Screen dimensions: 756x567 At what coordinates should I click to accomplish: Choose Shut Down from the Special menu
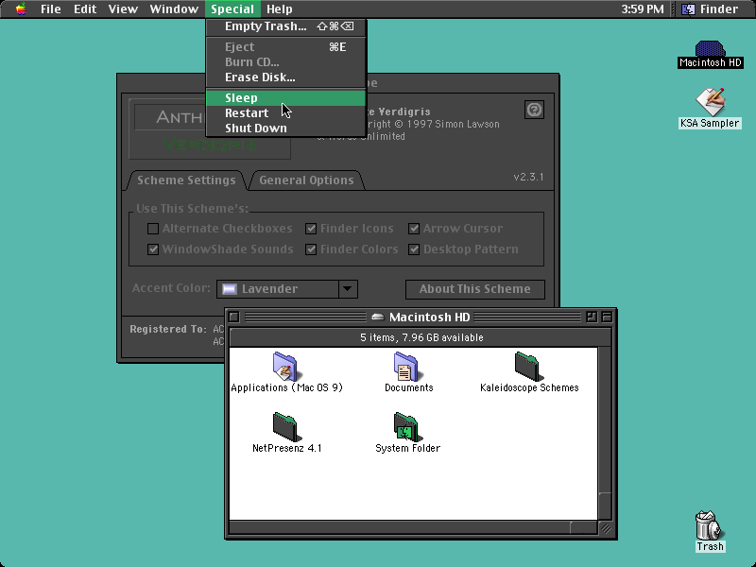pyautogui.click(x=285, y=129)
